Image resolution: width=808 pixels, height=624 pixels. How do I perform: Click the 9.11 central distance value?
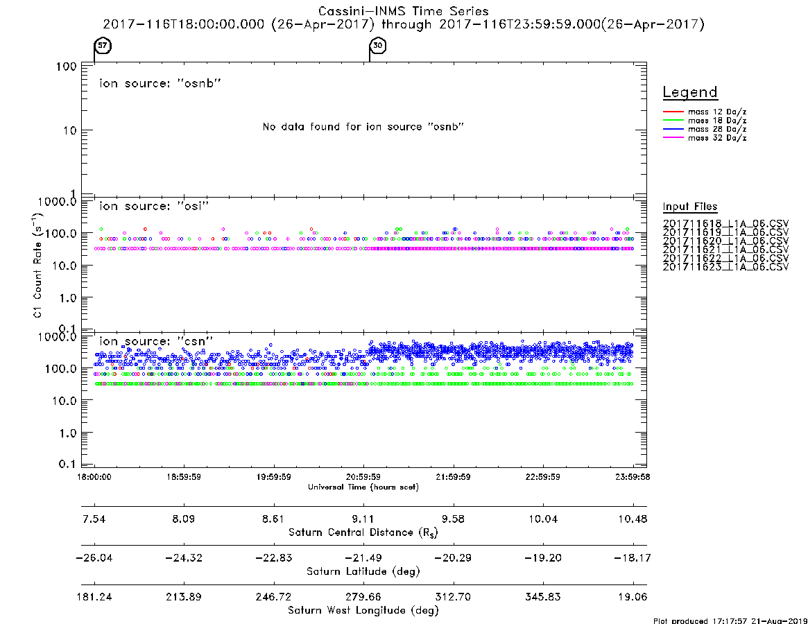363,519
